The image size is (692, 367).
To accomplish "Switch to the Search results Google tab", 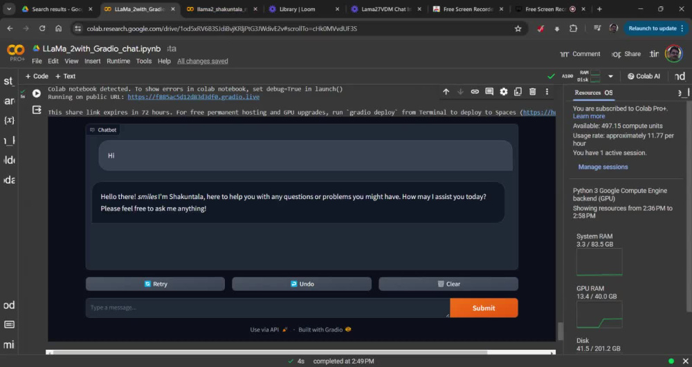I will pos(57,9).
